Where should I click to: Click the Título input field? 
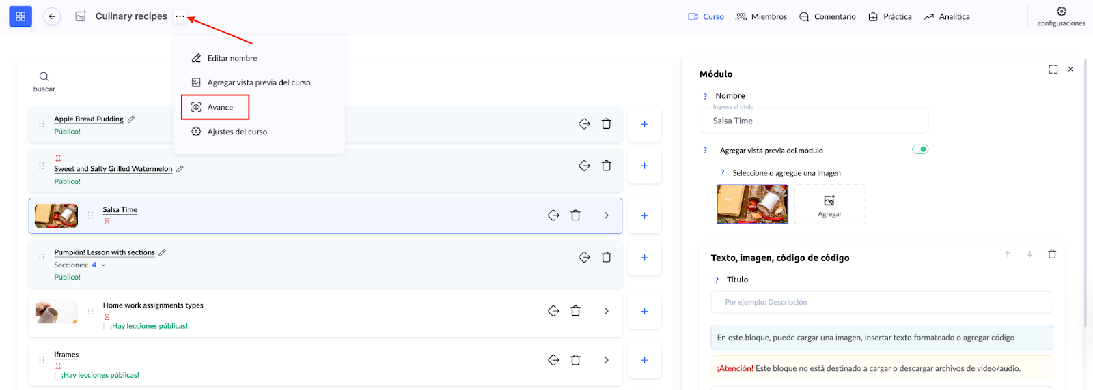point(881,302)
